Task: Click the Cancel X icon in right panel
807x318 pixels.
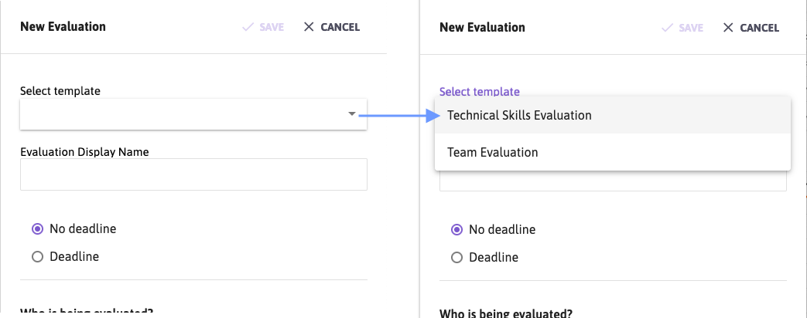Action: tap(728, 27)
